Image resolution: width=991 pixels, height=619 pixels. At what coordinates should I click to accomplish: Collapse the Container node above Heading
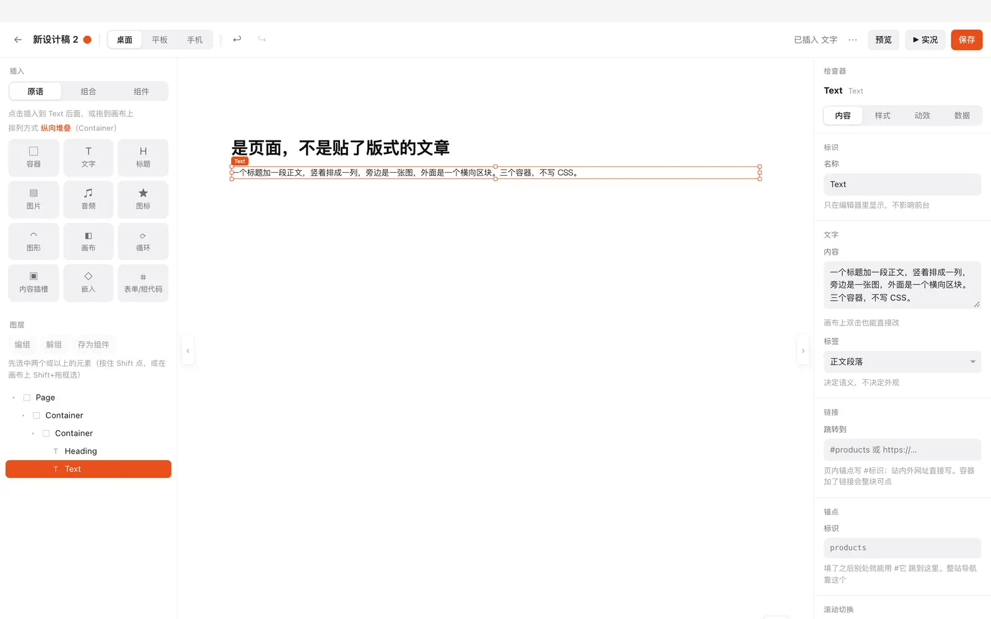(x=33, y=433)
